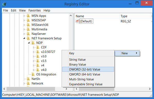Create a Binary Value
Screen dimensions: 154x99
88,64
